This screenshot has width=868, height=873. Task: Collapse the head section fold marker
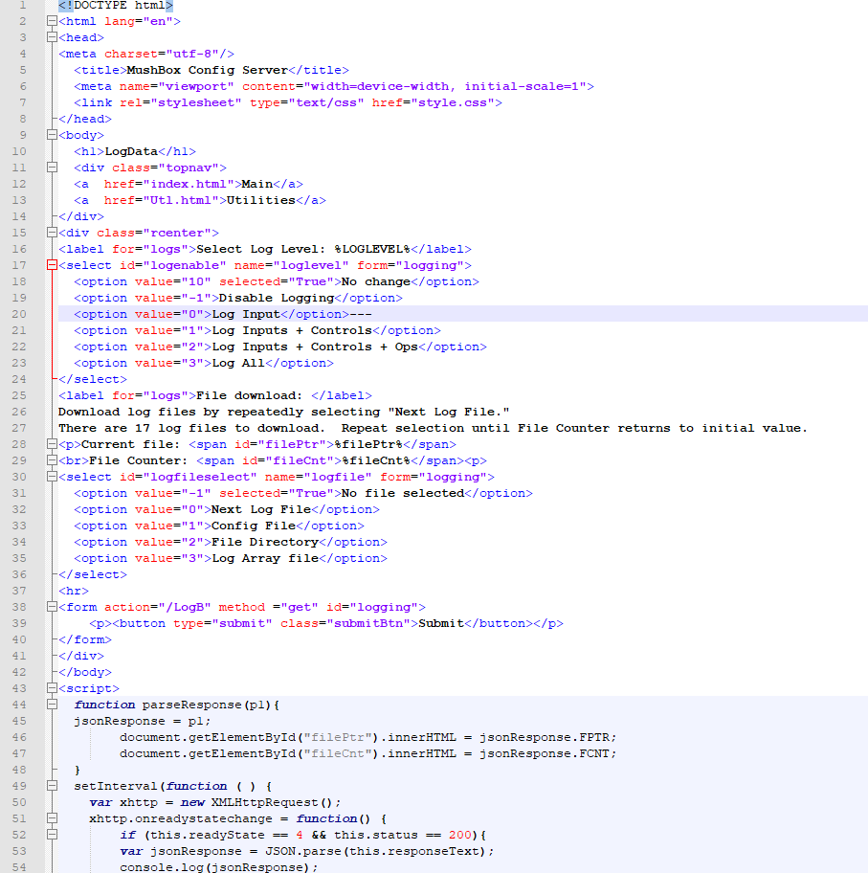(51, 37)
